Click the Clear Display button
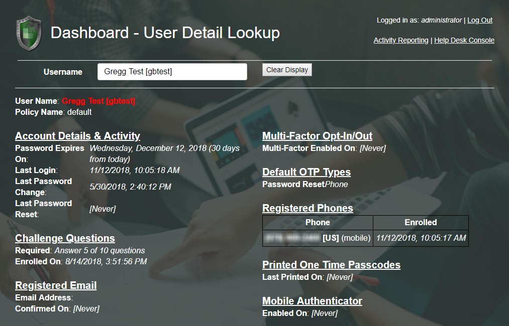Viewport: 509px width, 326px height. click(287, 70)
